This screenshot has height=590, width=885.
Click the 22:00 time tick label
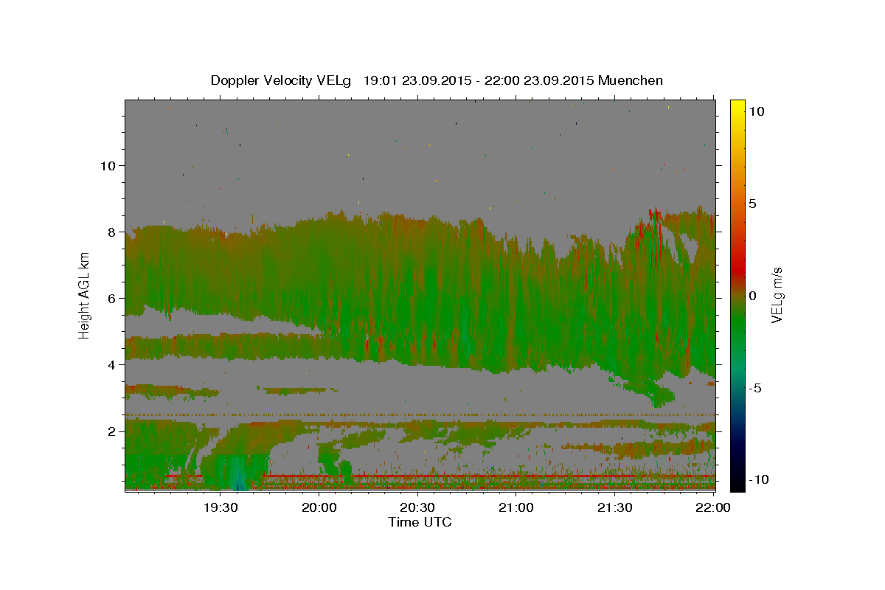pos(713,507)
